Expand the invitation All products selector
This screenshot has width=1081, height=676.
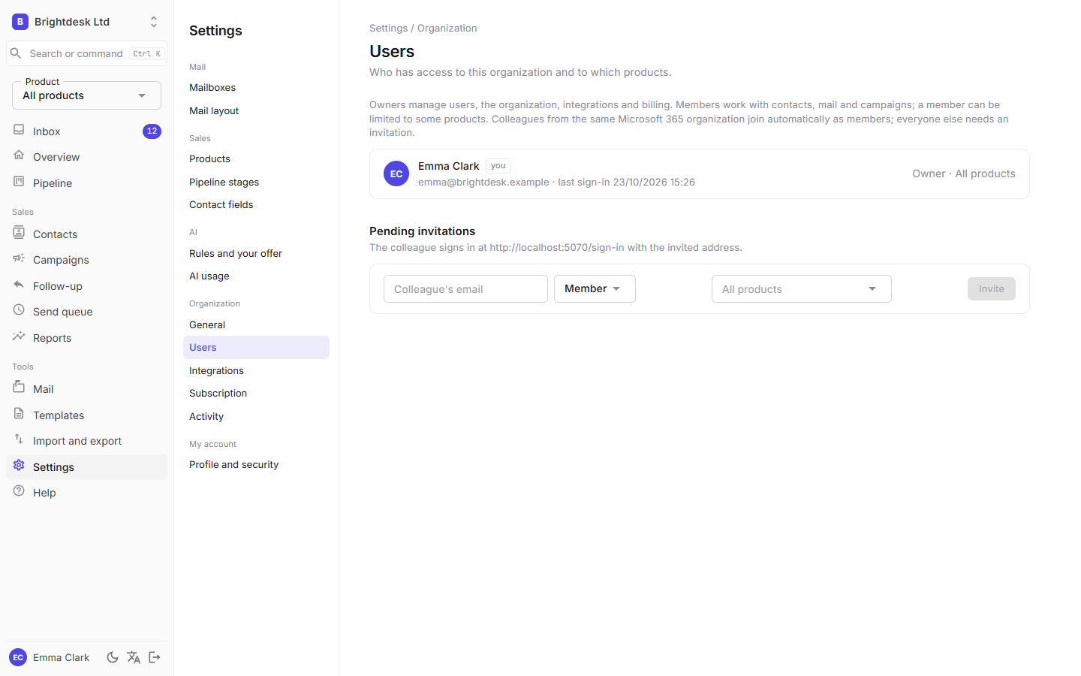tap(802, 288)
